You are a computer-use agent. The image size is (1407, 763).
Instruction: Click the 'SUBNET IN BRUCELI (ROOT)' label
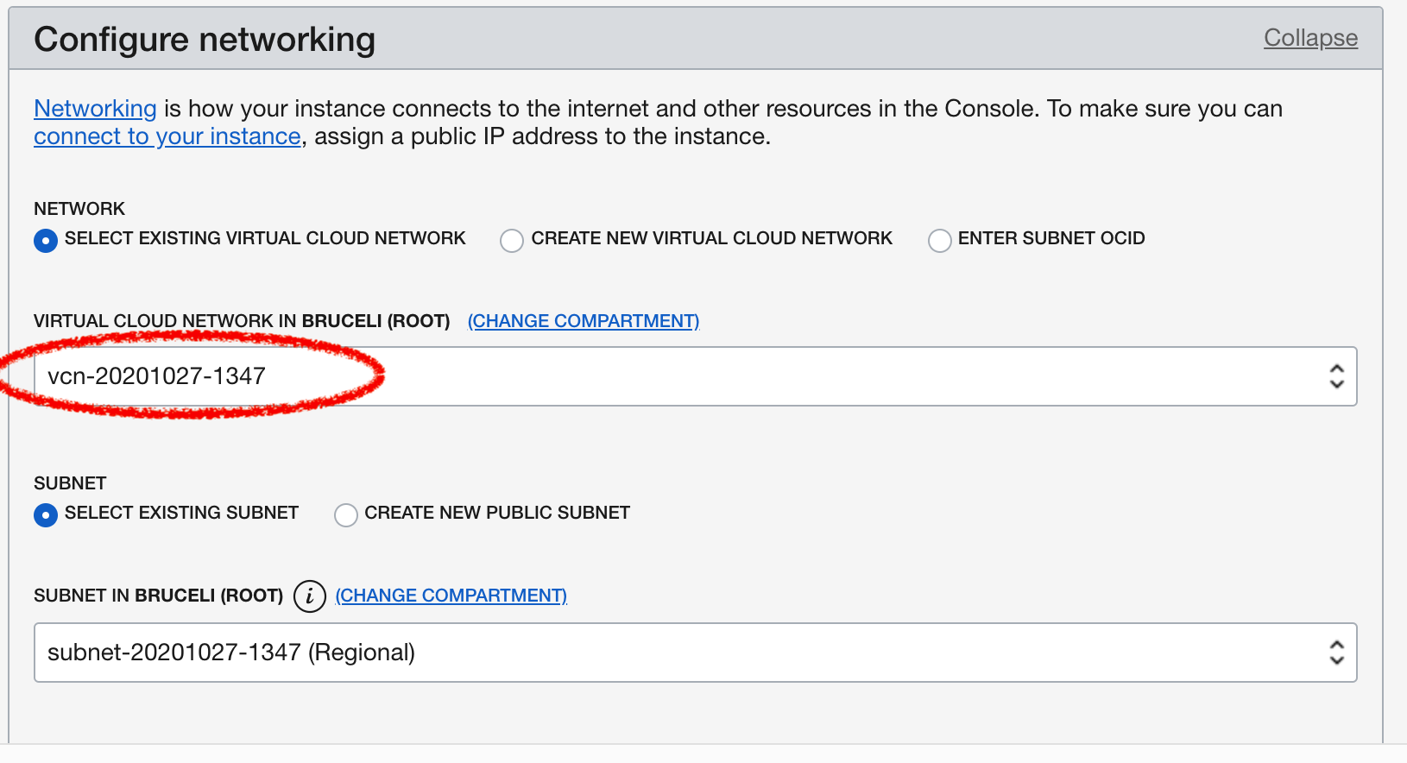[x=159, y=596]
